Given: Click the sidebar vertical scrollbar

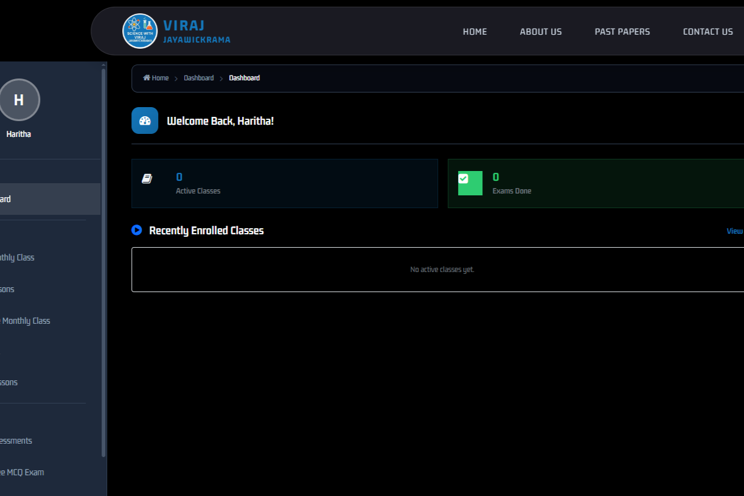Looking at the screenshot, I should [x=103, y=262].
